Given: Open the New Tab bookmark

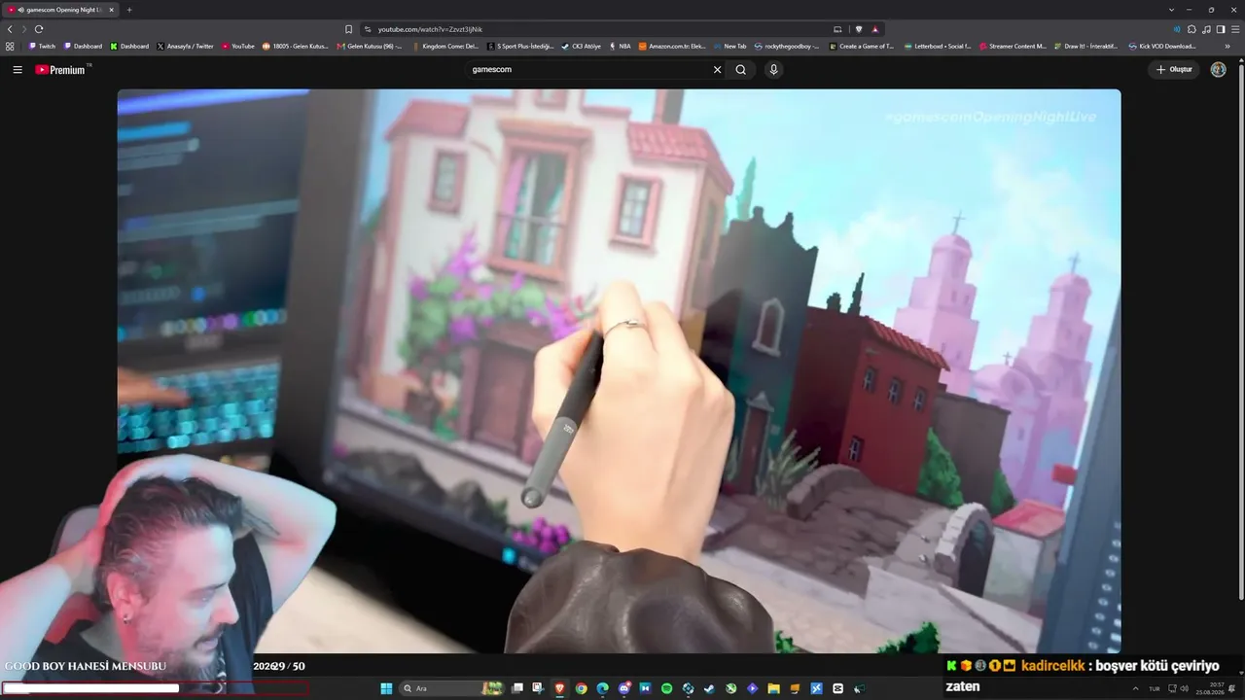Looking at the screenshot, I should pos(730,46).
